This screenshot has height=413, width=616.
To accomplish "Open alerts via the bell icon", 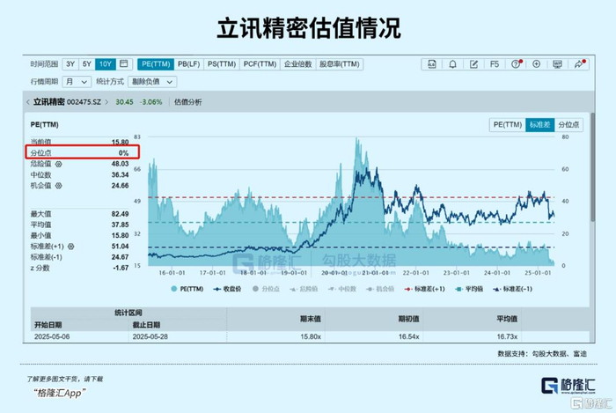I will 452,64.
